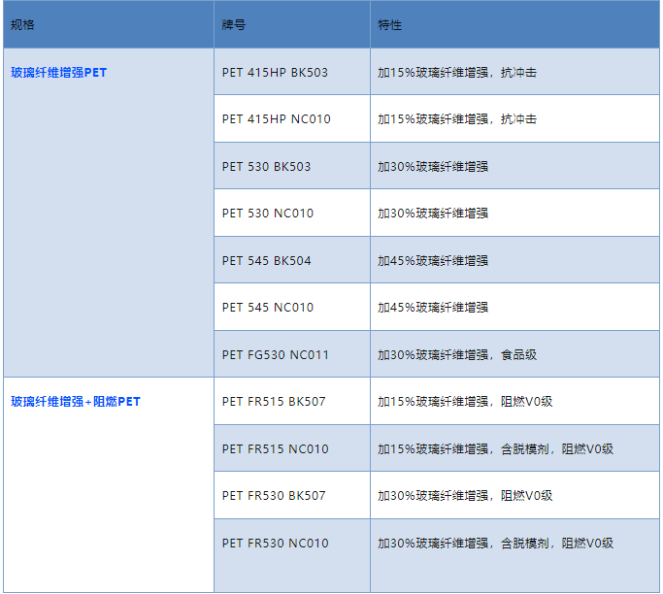Image resolution: width=663 pixels, height=594 pixels.
Task: Select the PET FG530 NC011 grade
Action: (275, 355)
